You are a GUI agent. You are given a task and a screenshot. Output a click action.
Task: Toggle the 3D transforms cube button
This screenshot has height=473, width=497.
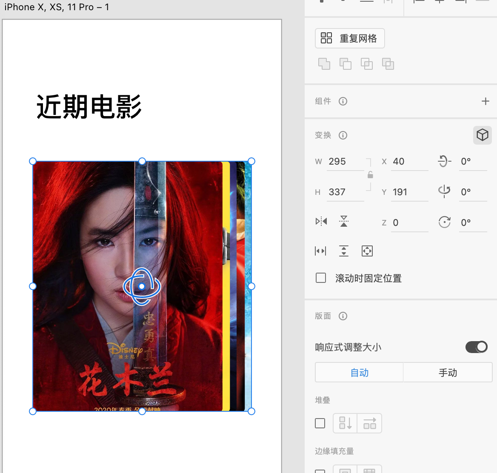tap(482, 135)
